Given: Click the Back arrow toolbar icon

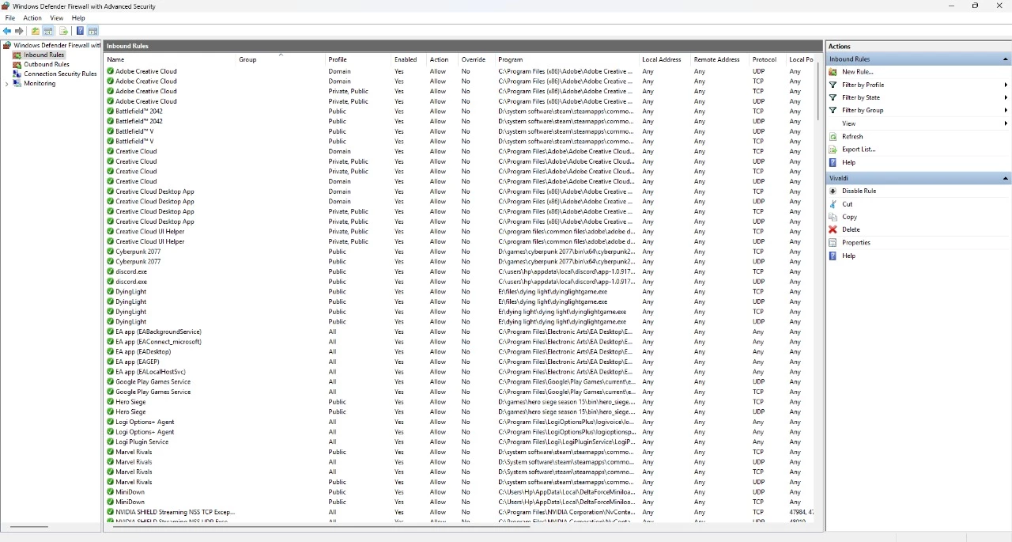Looking at the screenshot, I should coord(7,31).
